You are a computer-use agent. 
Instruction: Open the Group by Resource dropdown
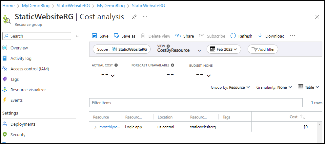(x=230, y=87)
